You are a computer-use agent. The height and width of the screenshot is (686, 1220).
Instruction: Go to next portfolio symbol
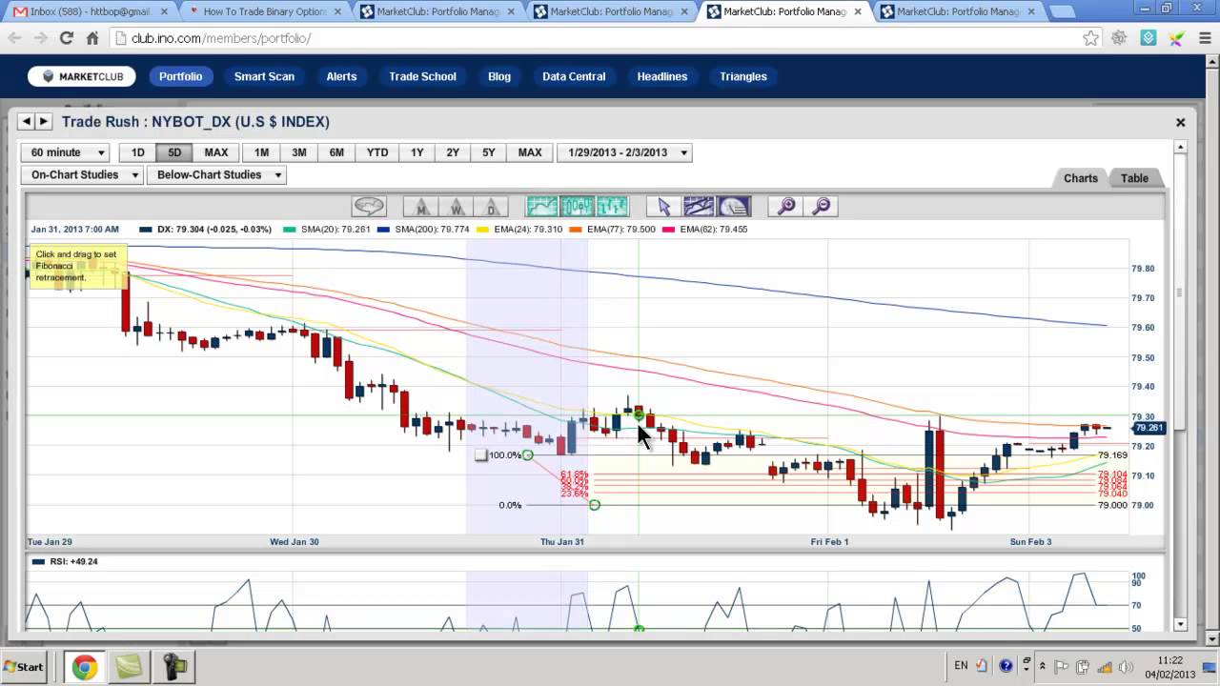pyautogui.click(x=43, y=122)
